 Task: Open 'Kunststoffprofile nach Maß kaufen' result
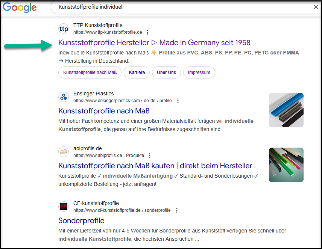click(155, 166)
